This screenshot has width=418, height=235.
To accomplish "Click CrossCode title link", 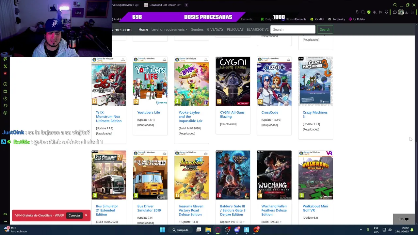I will (x=270, y=112).
